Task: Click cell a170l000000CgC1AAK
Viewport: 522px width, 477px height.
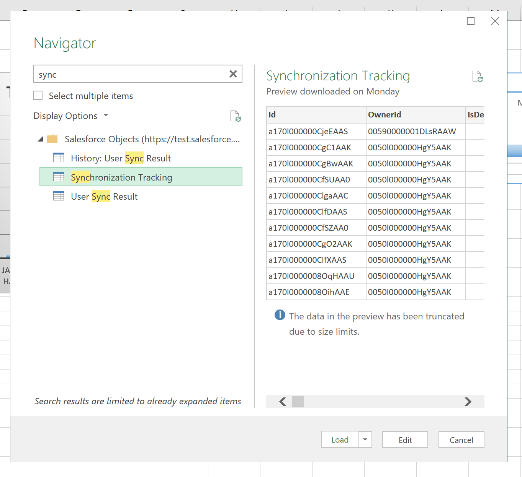Action: point(316,148)
